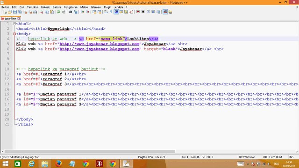Click the Close document toolbar icon

point(25,12)
